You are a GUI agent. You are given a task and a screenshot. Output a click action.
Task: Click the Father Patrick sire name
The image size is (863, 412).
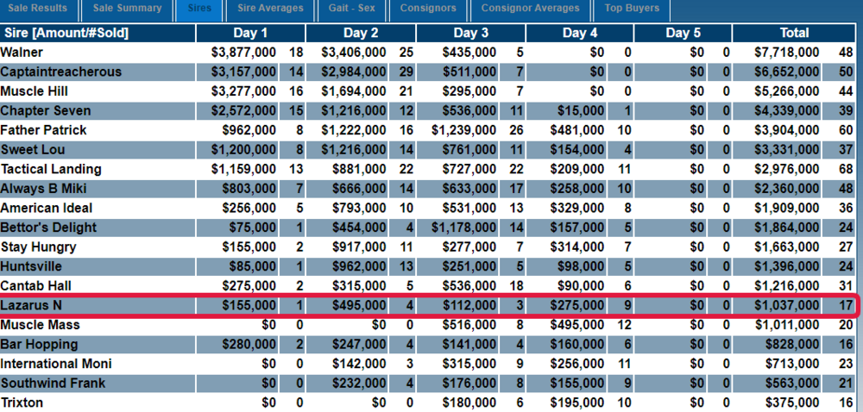43,130
